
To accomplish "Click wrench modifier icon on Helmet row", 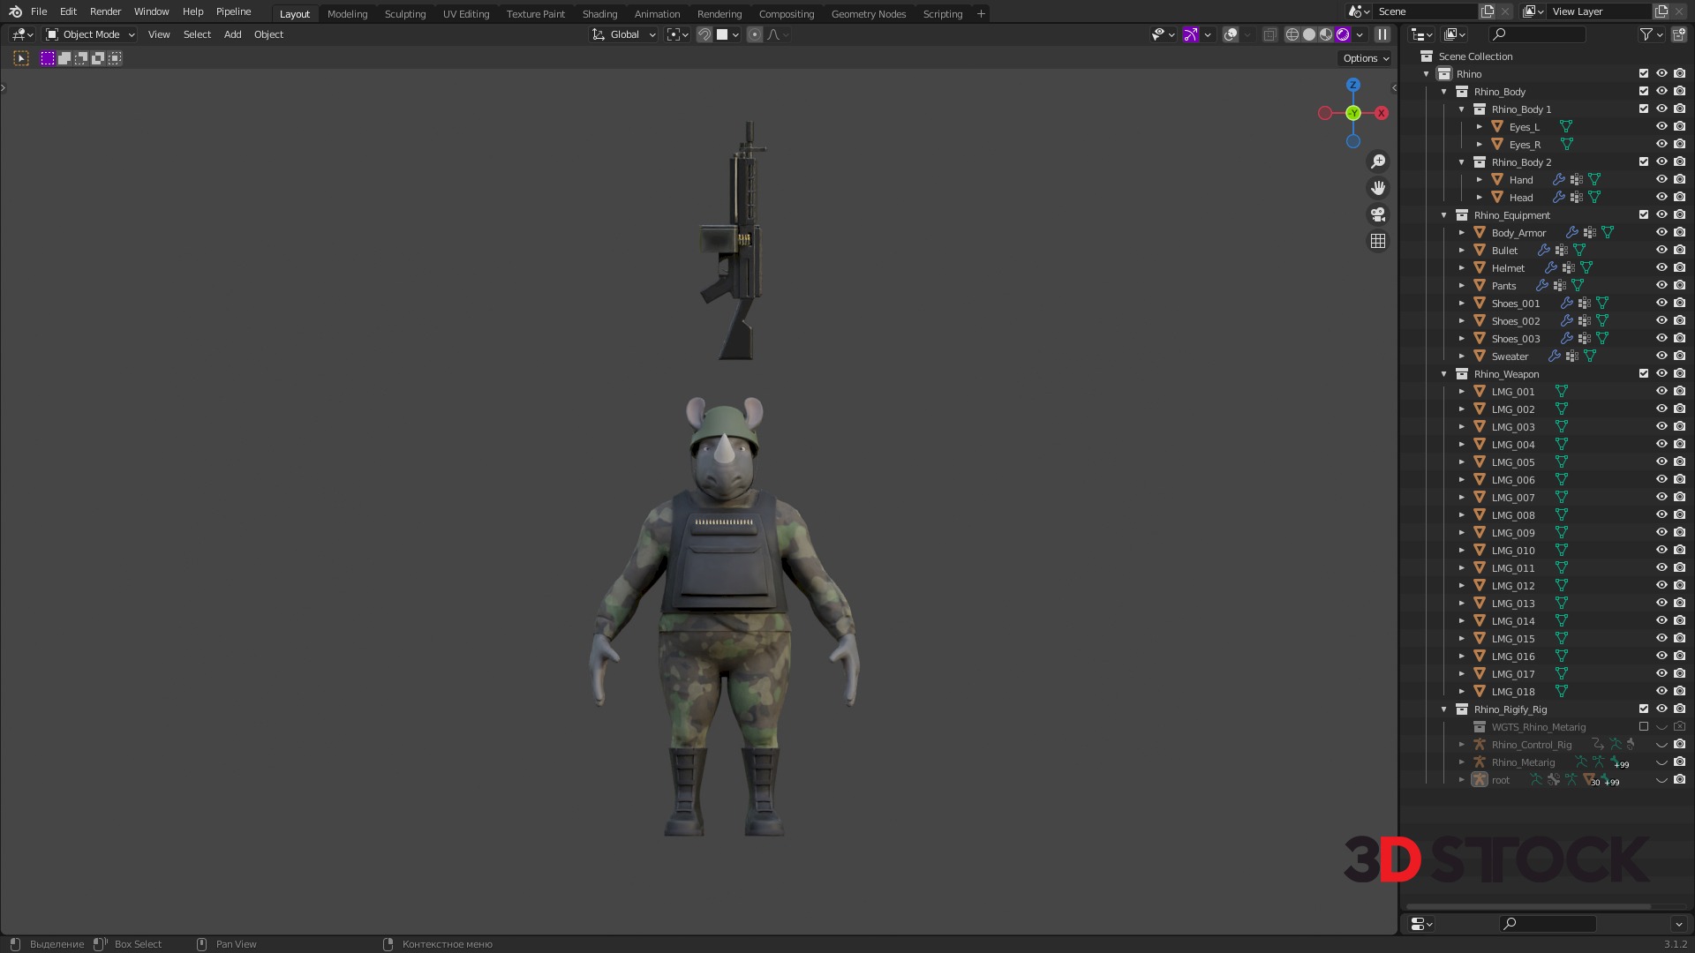I will (x=1550, y=268).
